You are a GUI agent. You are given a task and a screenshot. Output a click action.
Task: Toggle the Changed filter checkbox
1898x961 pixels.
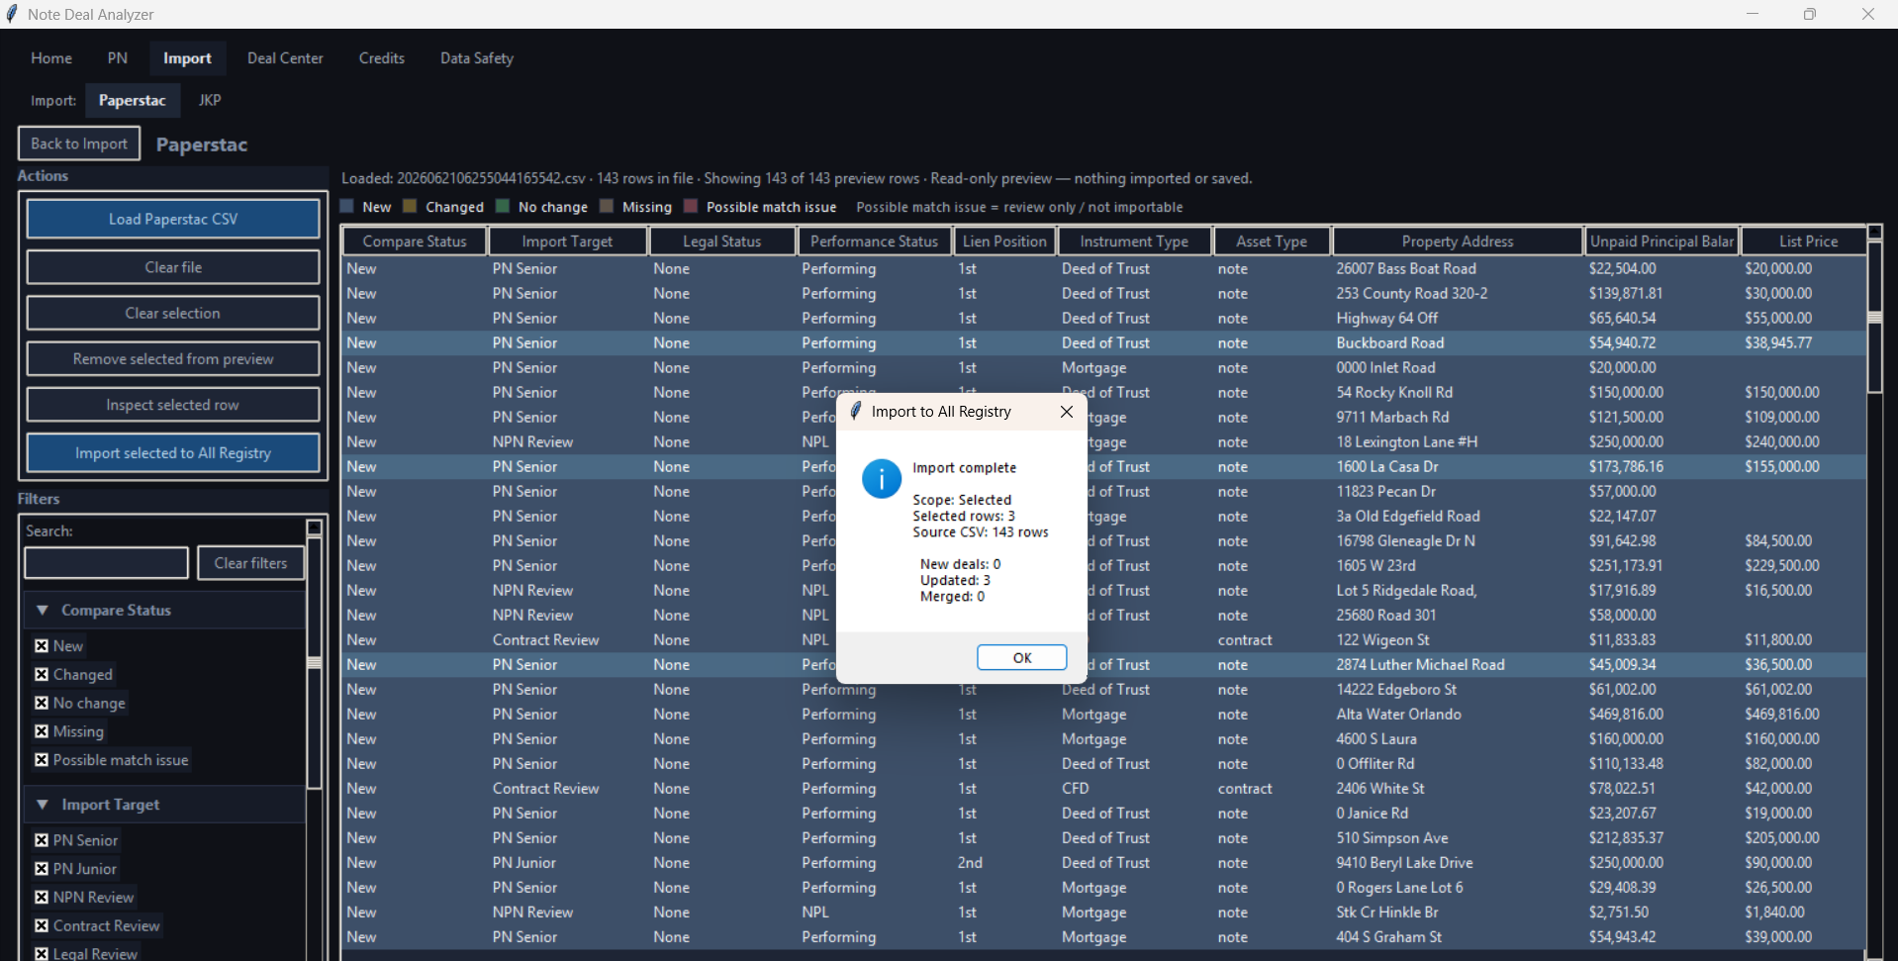[x=42, y=674]
